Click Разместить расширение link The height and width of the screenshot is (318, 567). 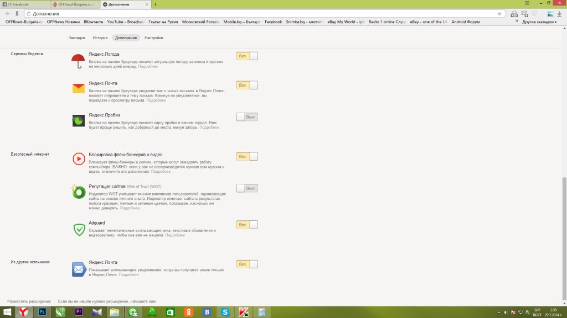pyautogui.click(x=29, y=301)
